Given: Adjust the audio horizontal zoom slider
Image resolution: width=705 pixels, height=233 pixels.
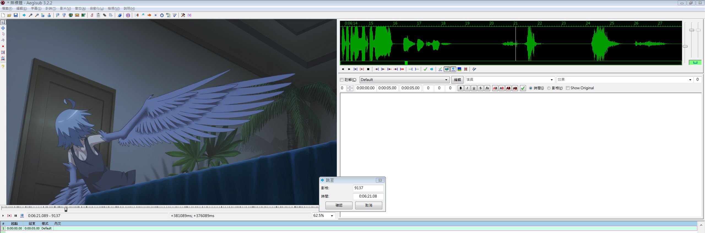Looking at the screenshot, I should pos(685,46).
